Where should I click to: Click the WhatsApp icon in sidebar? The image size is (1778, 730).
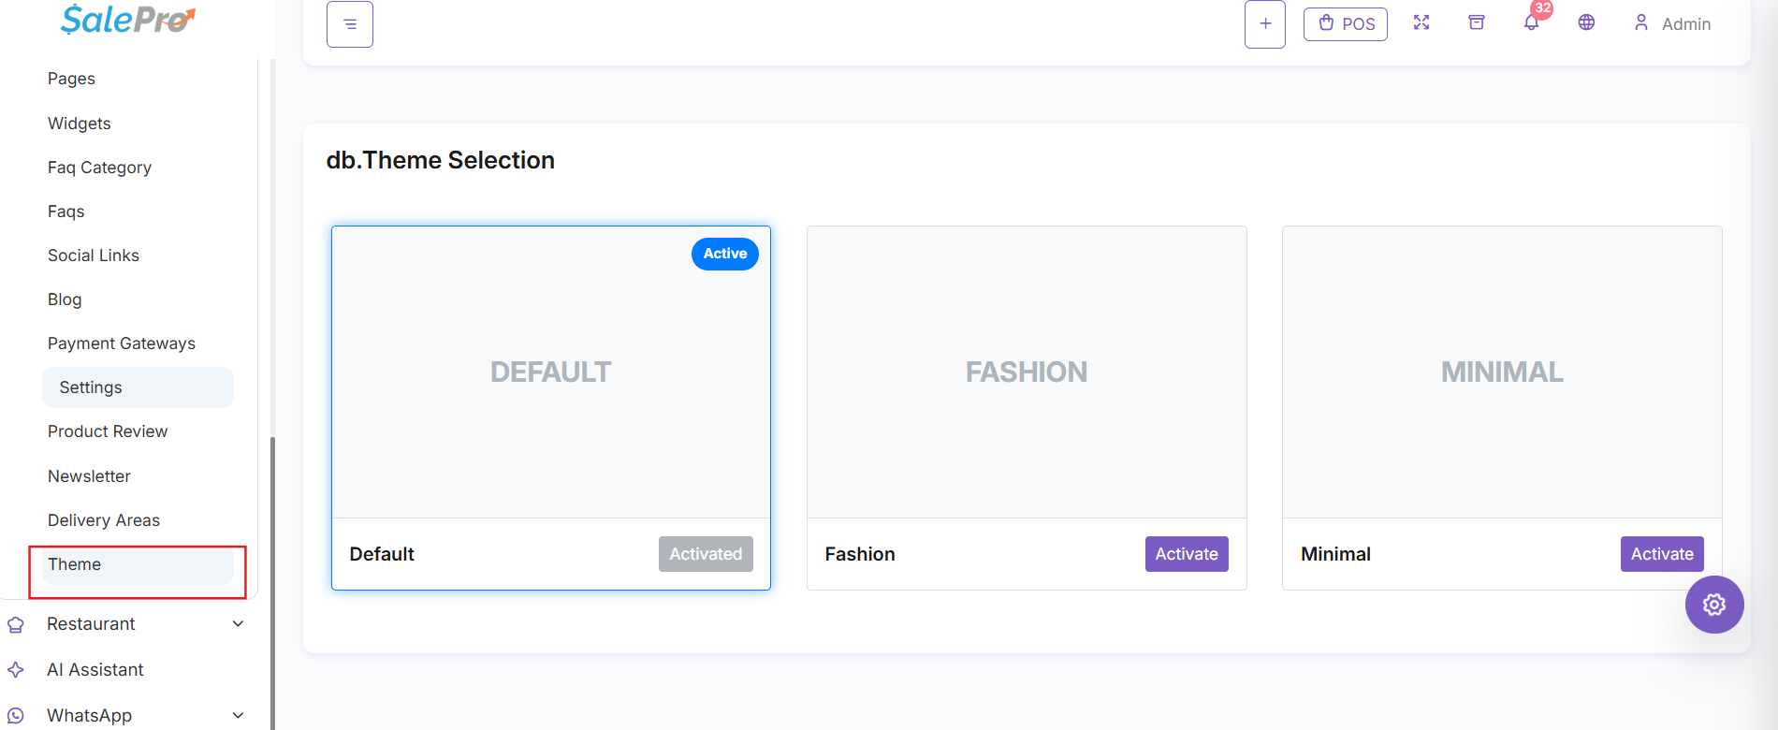(16, 716)
